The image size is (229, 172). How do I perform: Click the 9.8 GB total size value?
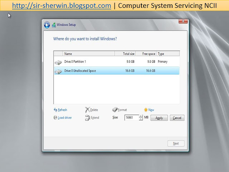tap(130, 62)
